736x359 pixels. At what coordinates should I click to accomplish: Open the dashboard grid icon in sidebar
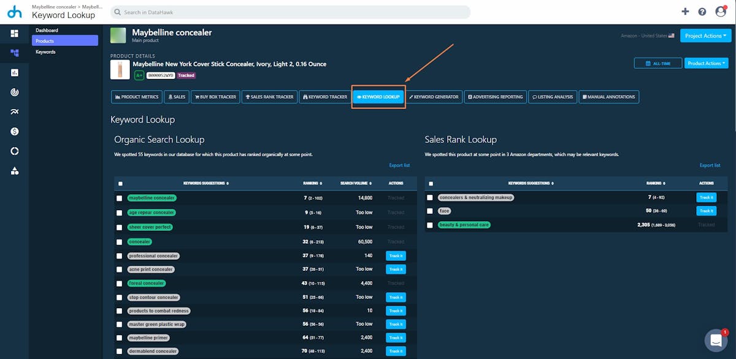pyautogui.click(x=14, y=33)
